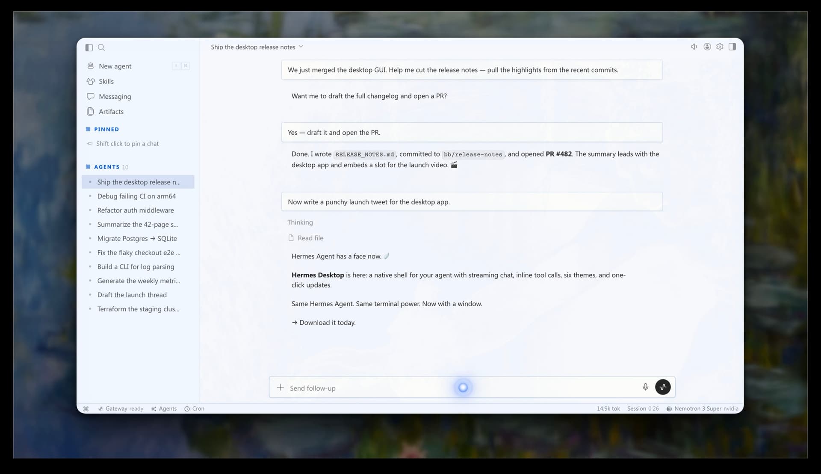
Task: Toggle the right side panel icon
Action: pyautogui.click(x=732, y=47)
